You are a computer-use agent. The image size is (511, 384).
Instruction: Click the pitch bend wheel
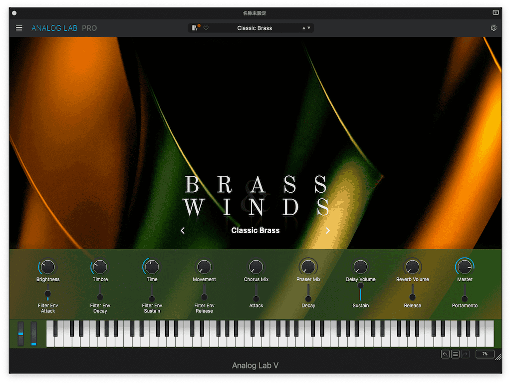[x=21, y=334]
